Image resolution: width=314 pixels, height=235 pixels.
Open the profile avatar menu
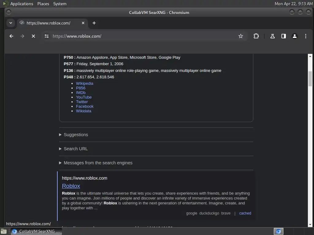pos(295,36)
